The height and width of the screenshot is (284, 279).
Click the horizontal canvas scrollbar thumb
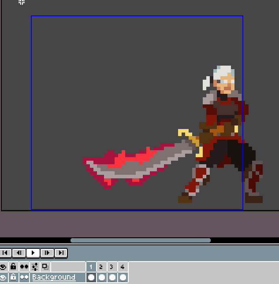point(141,240)
